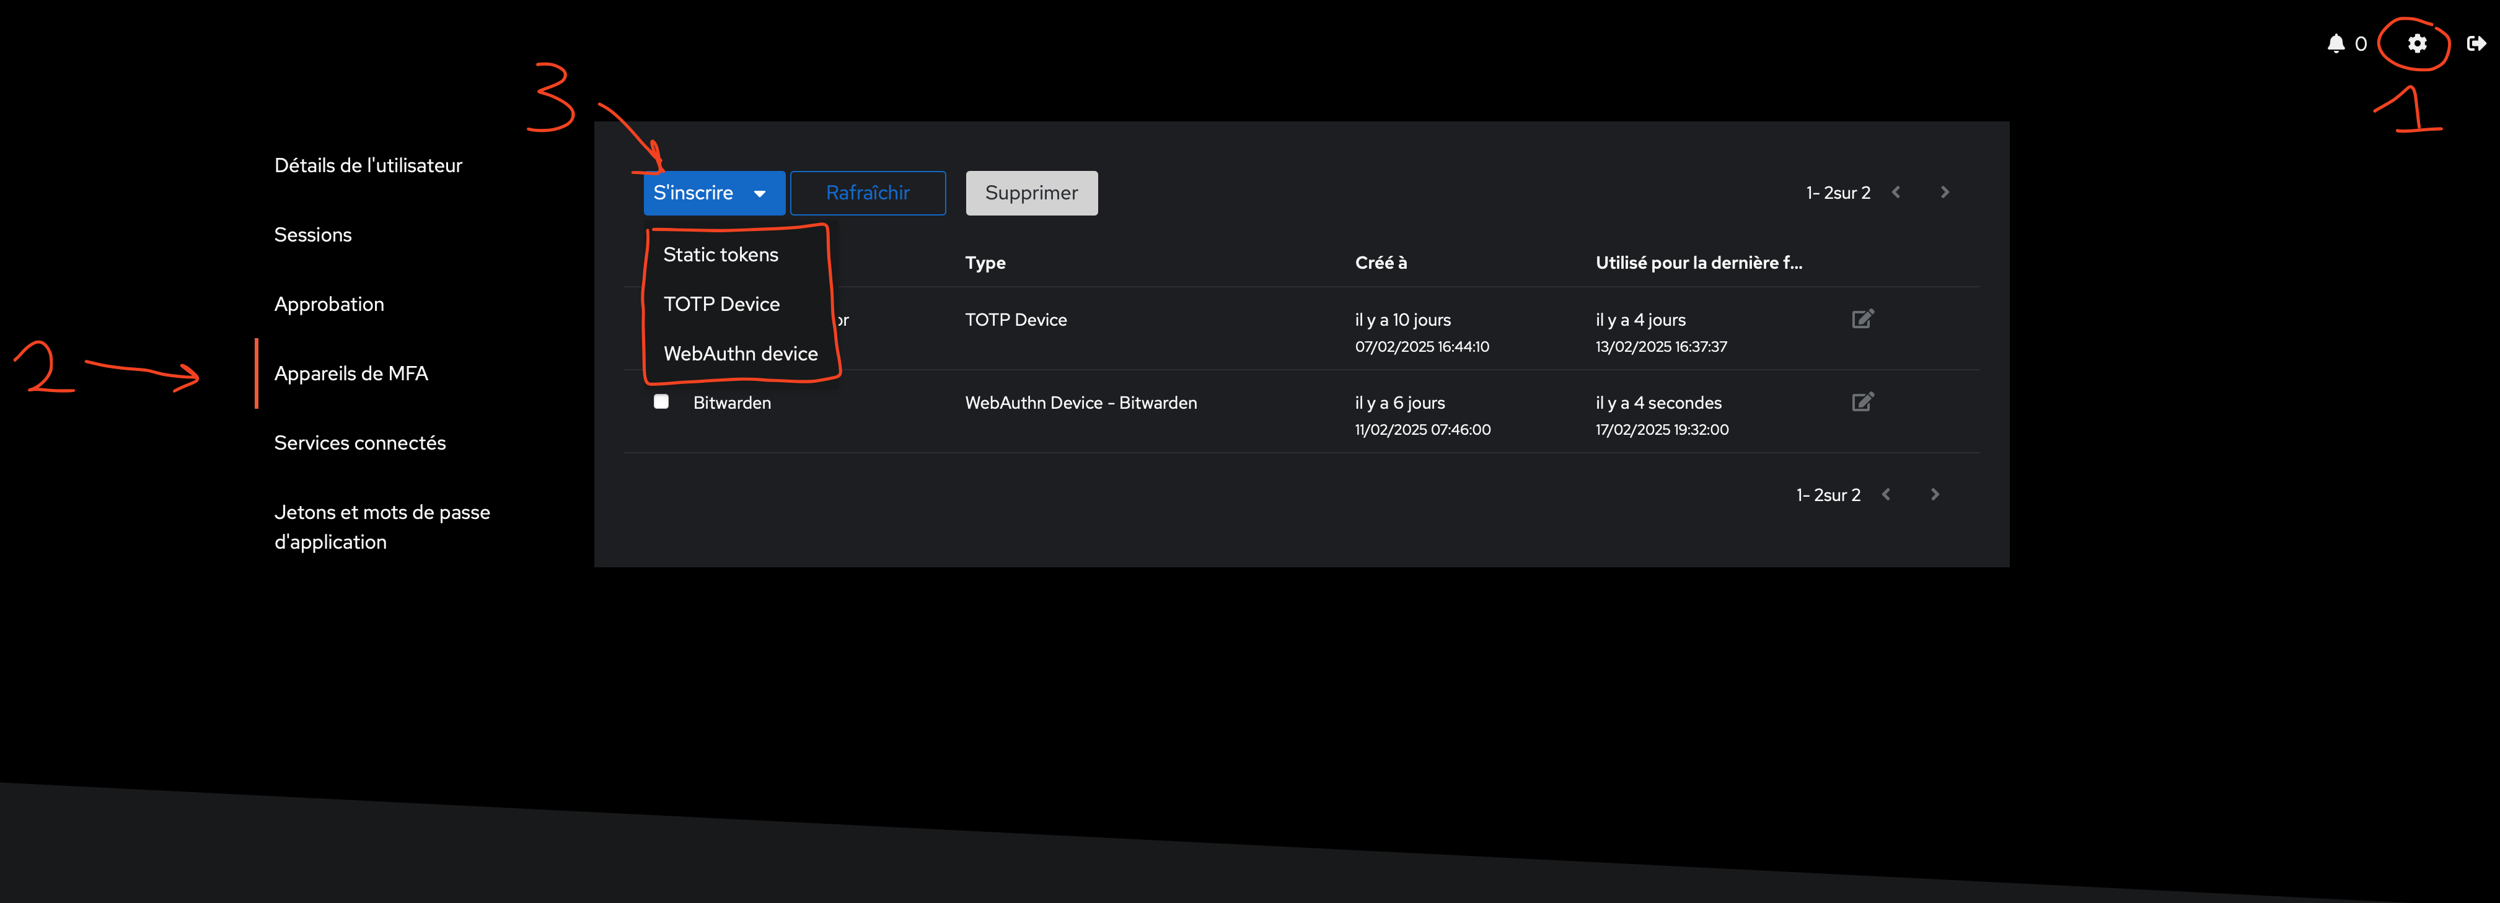Open Services connectés section

[x=359, y=443]
